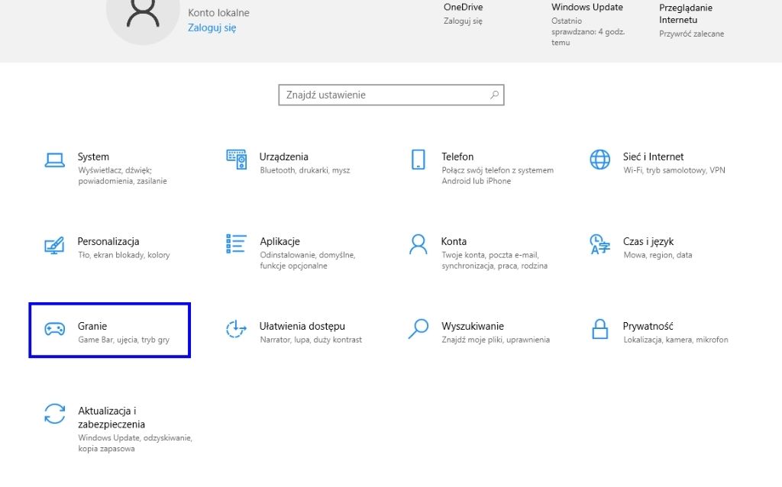Click the user profile avatar picture
Image resolution: width=782 pixels, height=487 pixels.
[143, 14]
